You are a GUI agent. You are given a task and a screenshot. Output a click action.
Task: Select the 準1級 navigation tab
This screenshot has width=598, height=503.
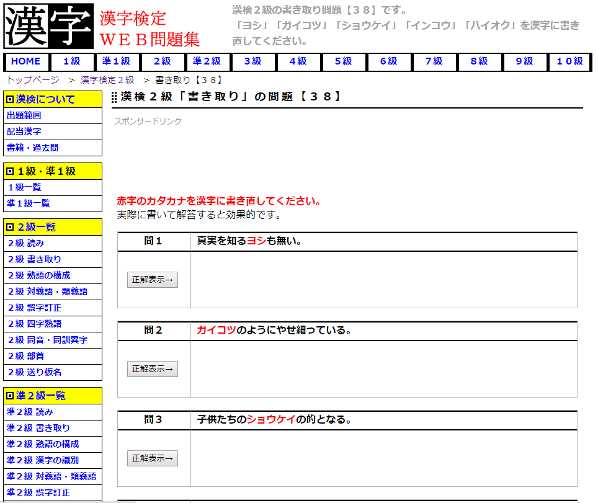pyautogui.click(x=117, y=61)
